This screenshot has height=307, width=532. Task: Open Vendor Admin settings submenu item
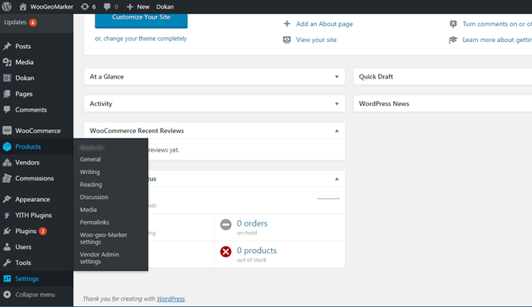tap(99, 258)
